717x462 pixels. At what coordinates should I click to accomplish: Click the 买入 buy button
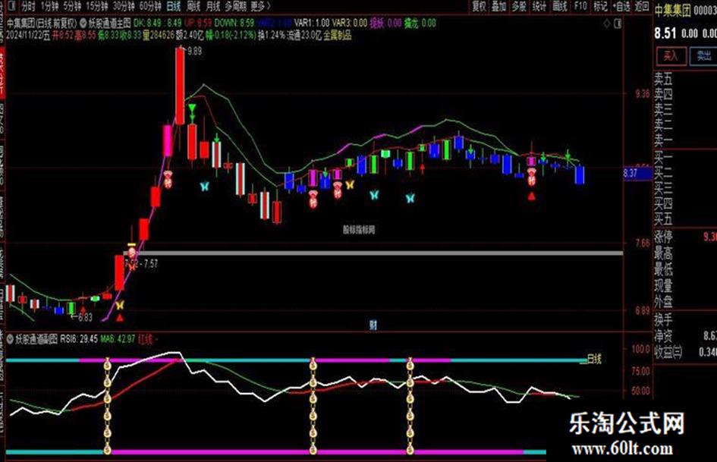point(671,56)
